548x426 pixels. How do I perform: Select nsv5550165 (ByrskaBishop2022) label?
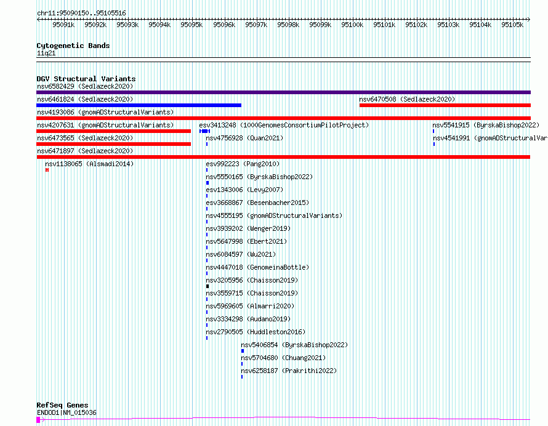[259, 177]
